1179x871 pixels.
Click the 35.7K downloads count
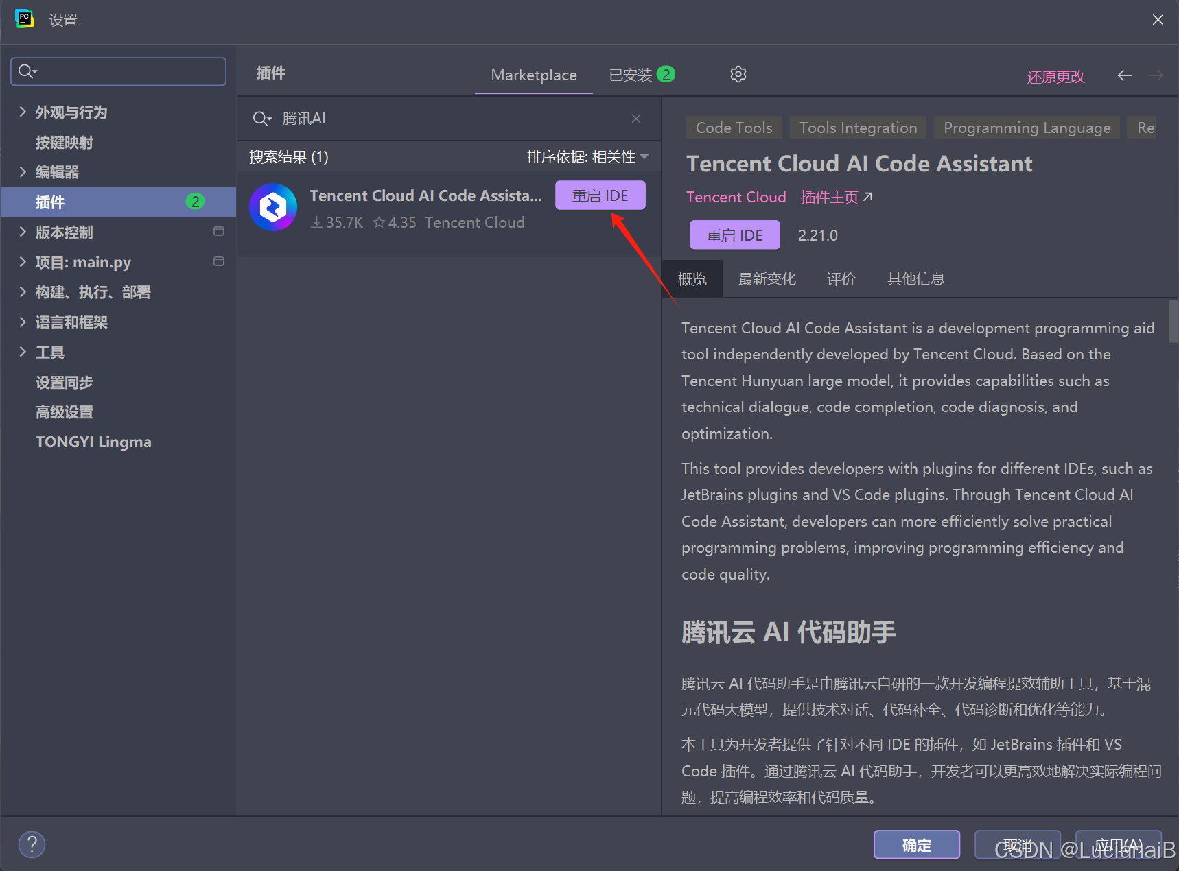[x=337, y=222]
